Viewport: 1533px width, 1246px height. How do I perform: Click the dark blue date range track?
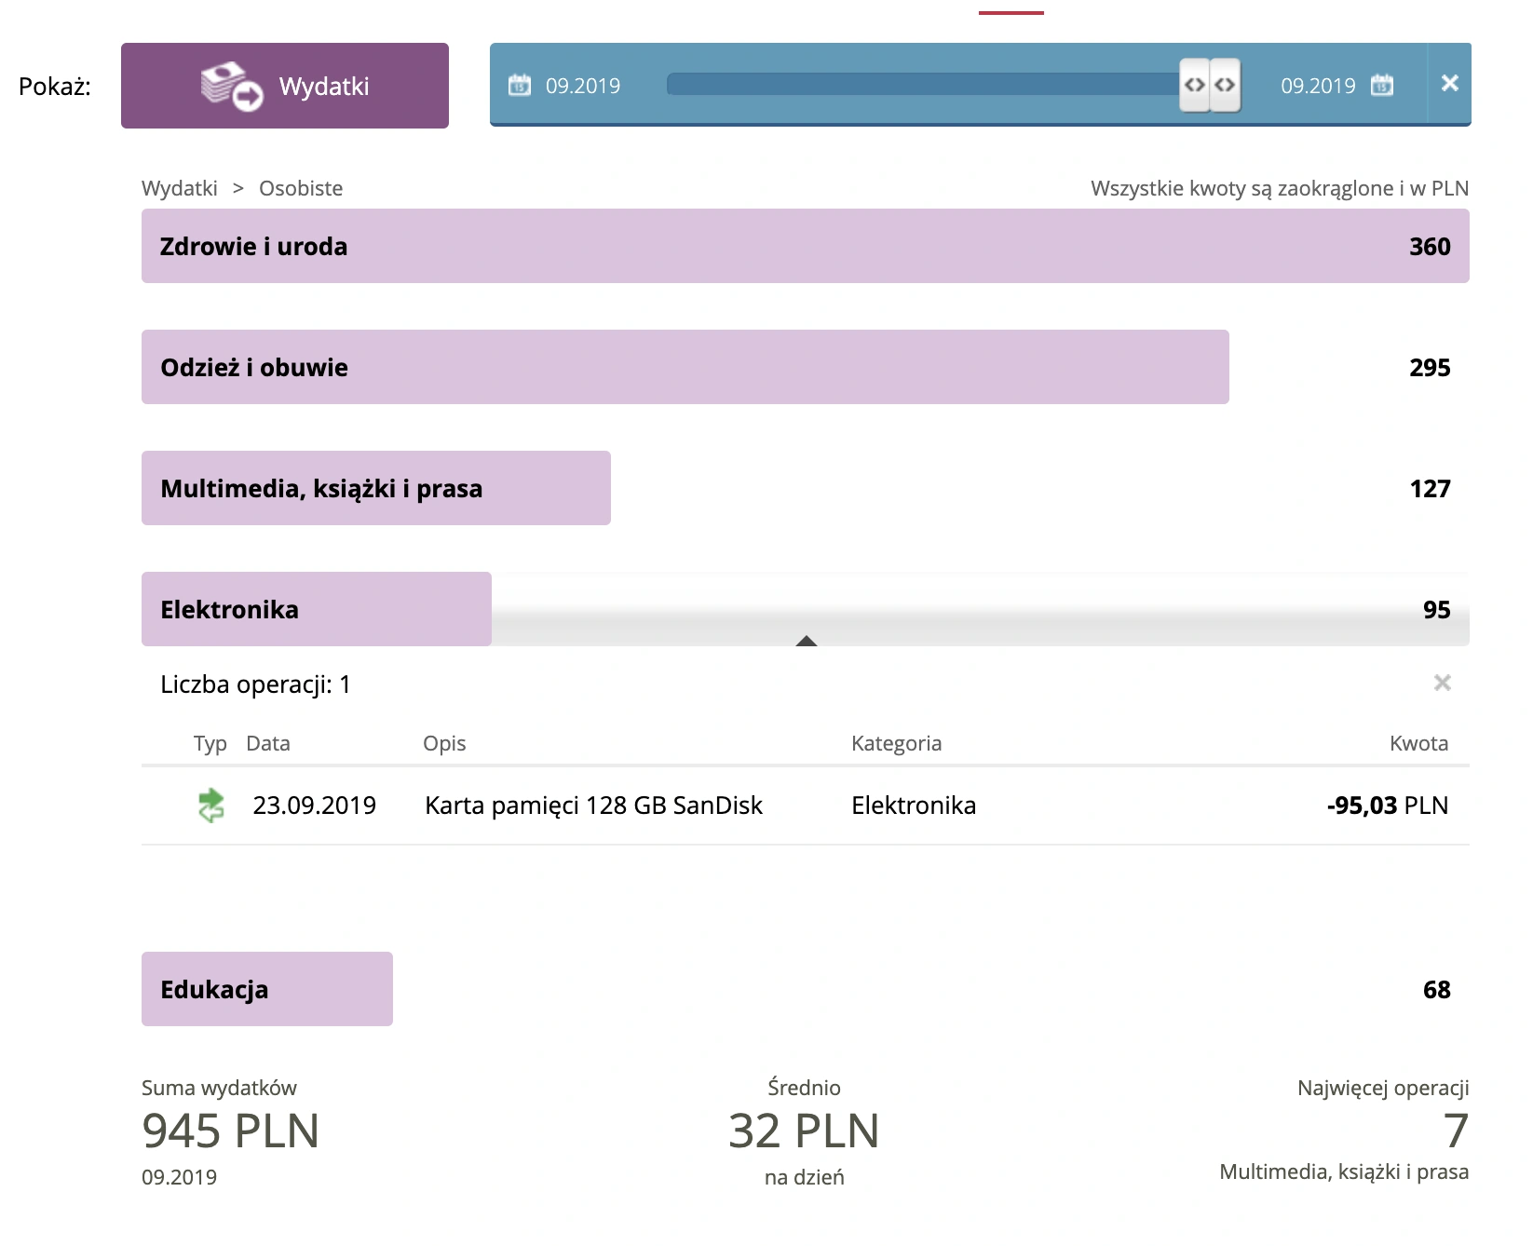coord(922,85)
